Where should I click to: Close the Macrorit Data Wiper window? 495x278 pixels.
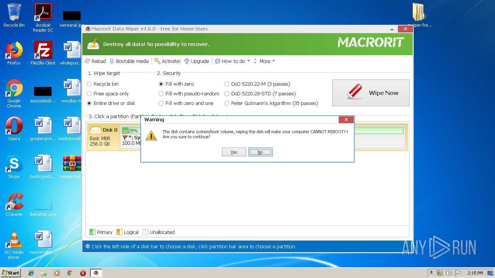pyautogui.click(x=405, y=29)
